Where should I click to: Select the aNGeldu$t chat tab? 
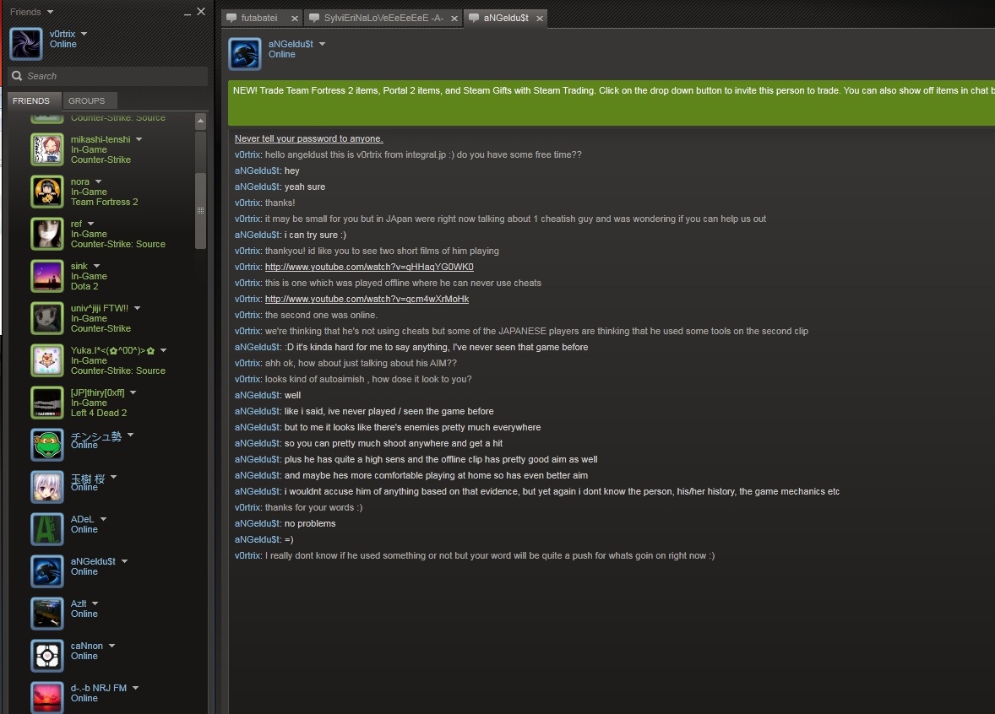click(506, 18)
